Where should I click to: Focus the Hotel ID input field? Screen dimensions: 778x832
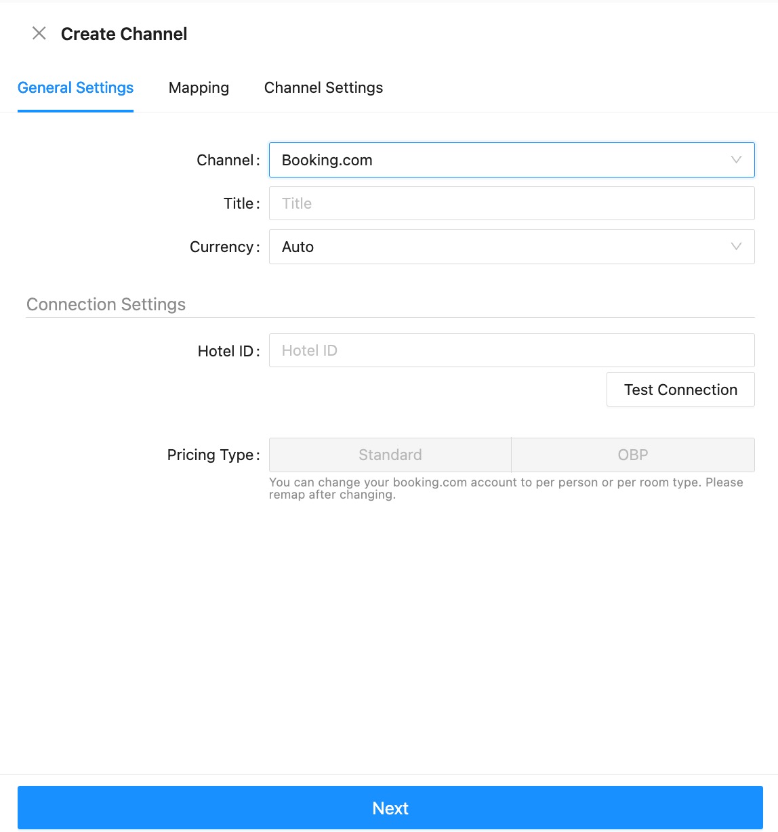pyautogui.click(x=512, y=350)
